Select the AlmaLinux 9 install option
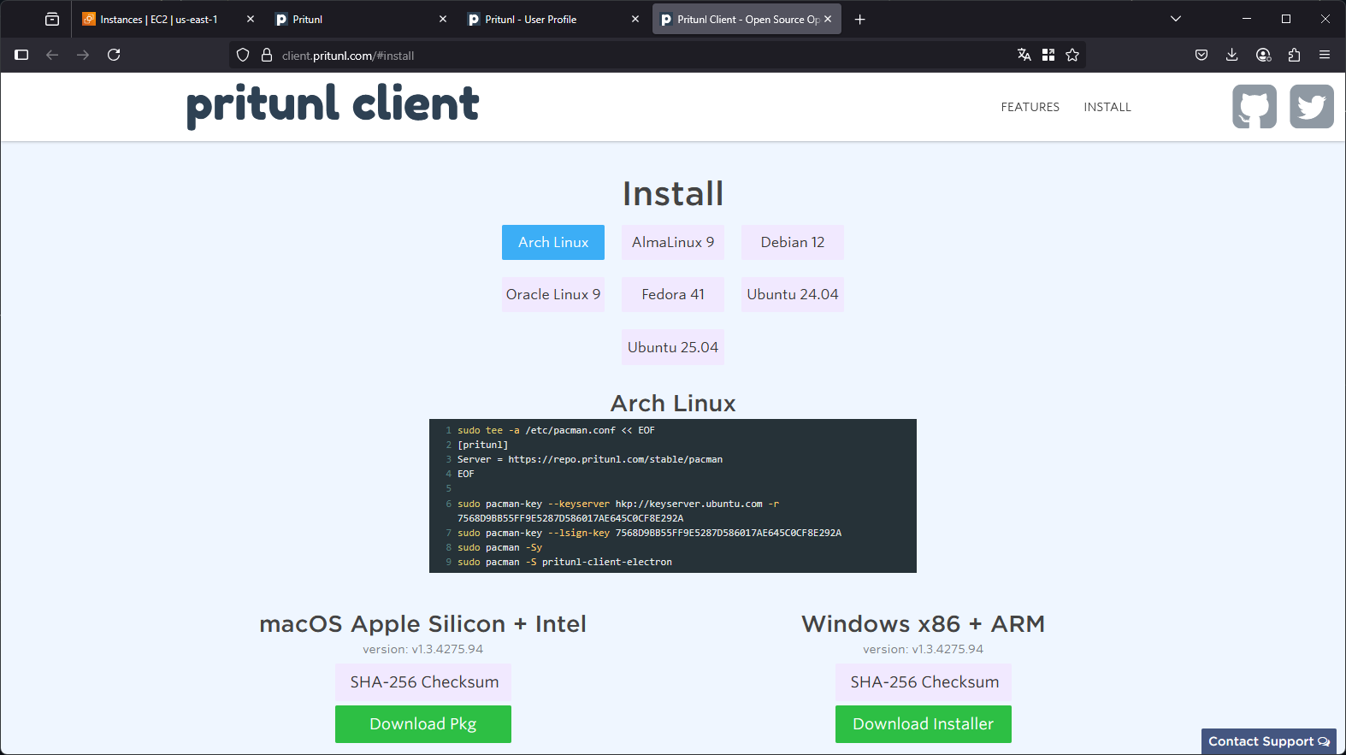 pos(673,242)
